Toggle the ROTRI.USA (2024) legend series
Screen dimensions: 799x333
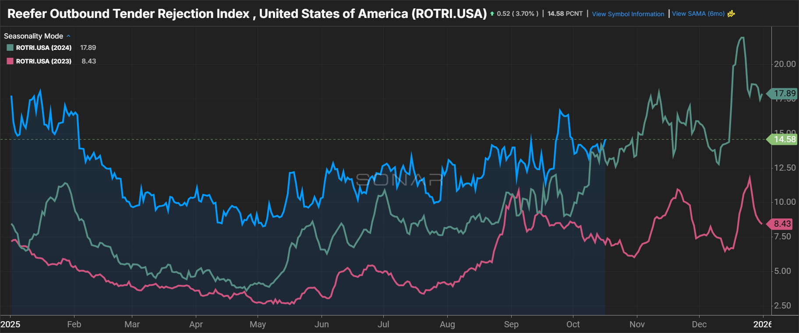[43, 48]
